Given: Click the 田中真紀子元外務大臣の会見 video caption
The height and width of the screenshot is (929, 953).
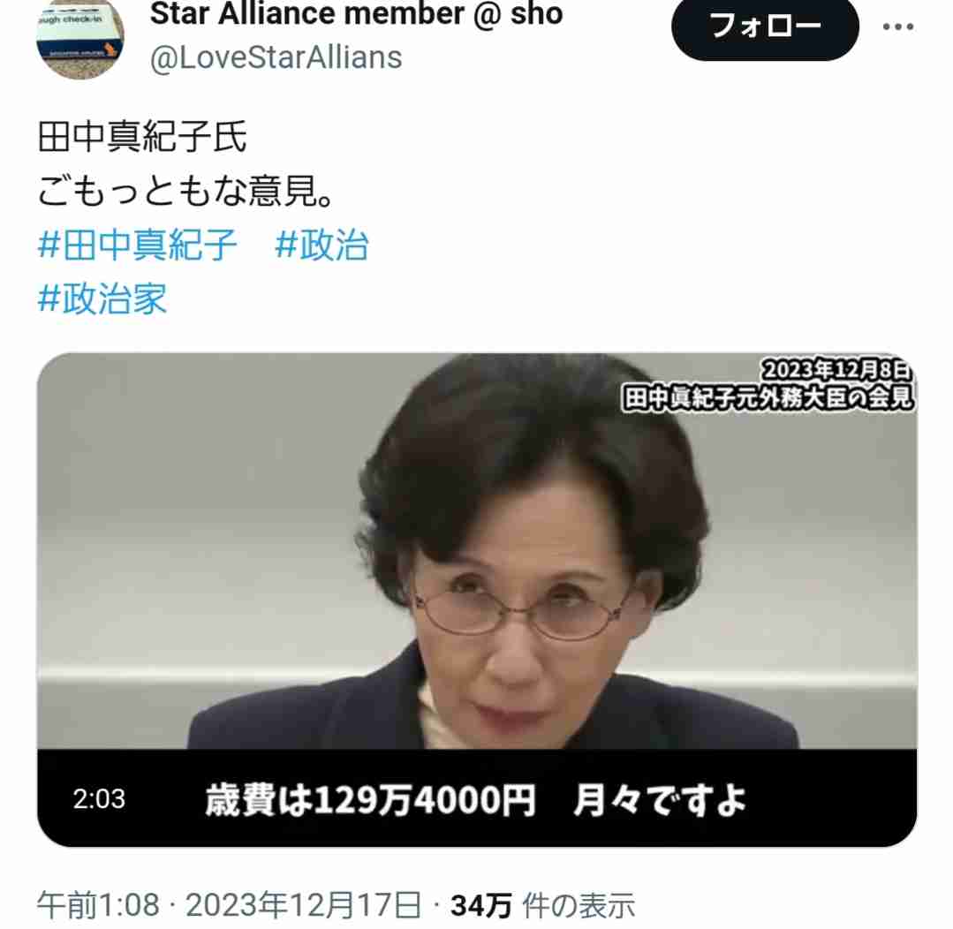Looking at the screenshot, I should point(768,398).
